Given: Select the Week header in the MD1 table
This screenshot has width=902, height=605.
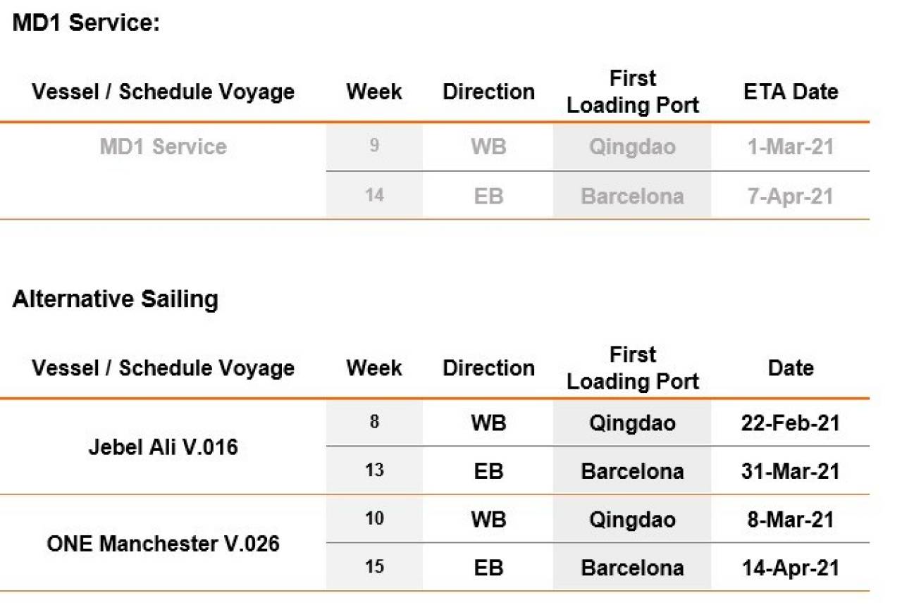Looking at the screenshot, I should click(x=374, y=92).
